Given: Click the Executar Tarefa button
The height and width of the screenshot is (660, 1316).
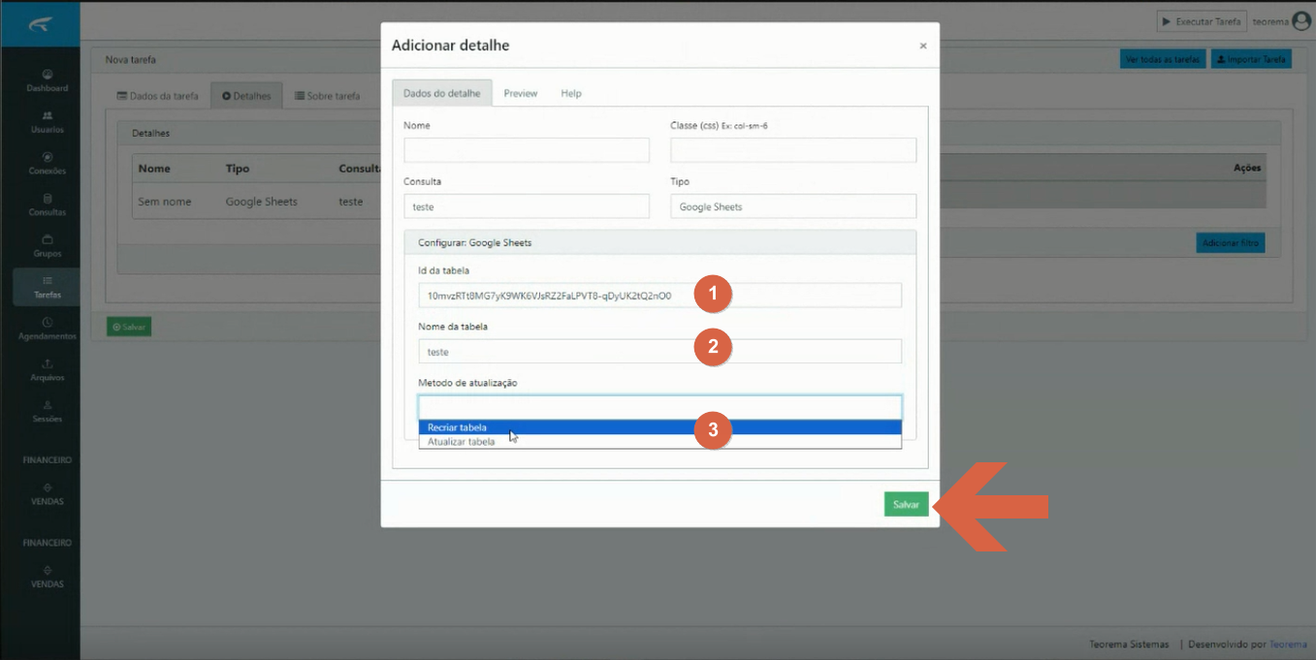Looking at the screenshot, I should pyautogui.click(x=1202, y=21).
